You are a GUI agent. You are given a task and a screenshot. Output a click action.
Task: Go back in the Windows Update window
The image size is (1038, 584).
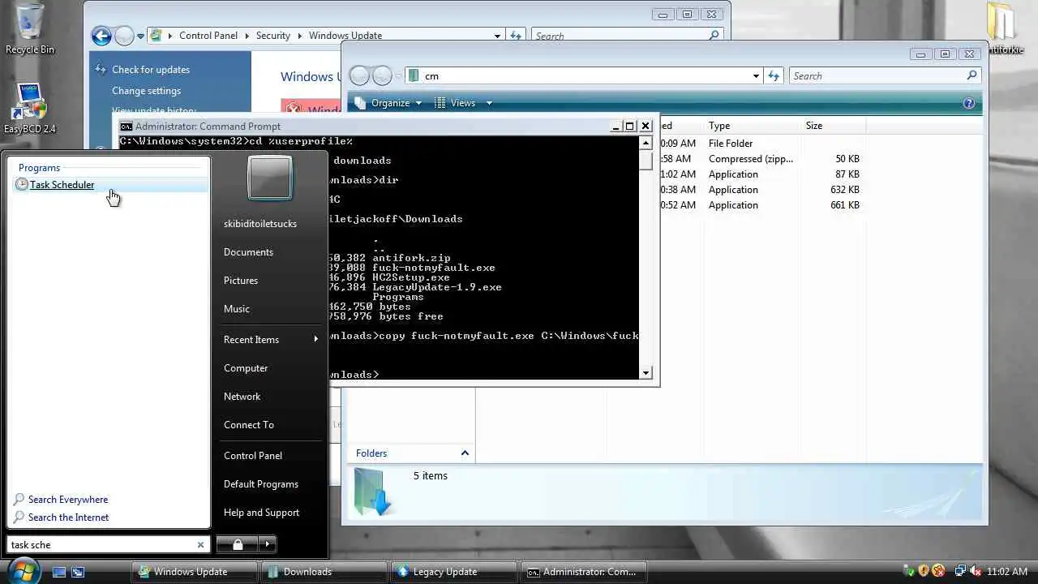pyautogui.click(x=101, y=36)
